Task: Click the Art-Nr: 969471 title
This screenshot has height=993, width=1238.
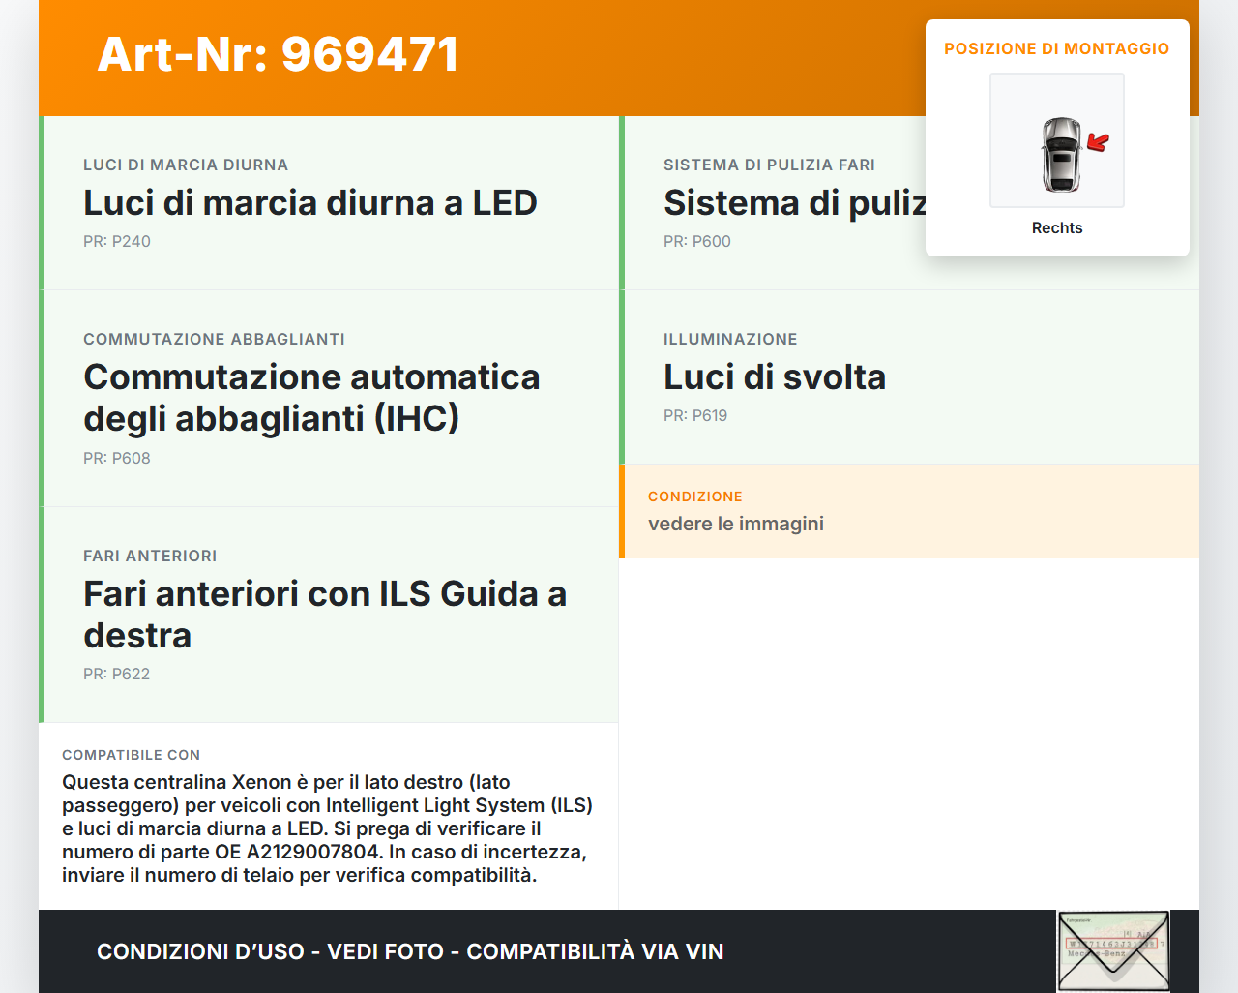Action: tap(278, 55)
